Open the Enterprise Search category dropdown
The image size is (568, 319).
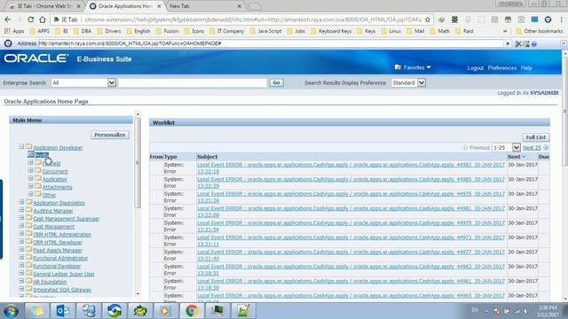(112, 82)
